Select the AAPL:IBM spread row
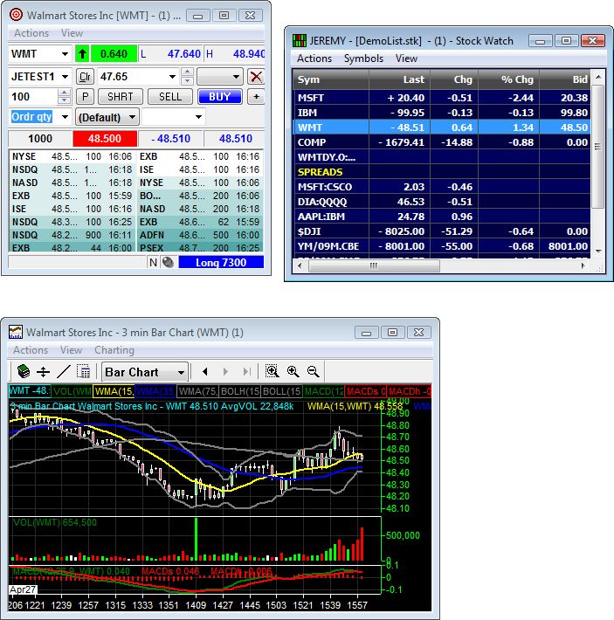The image size is (614, 620). tap(442, 217)
